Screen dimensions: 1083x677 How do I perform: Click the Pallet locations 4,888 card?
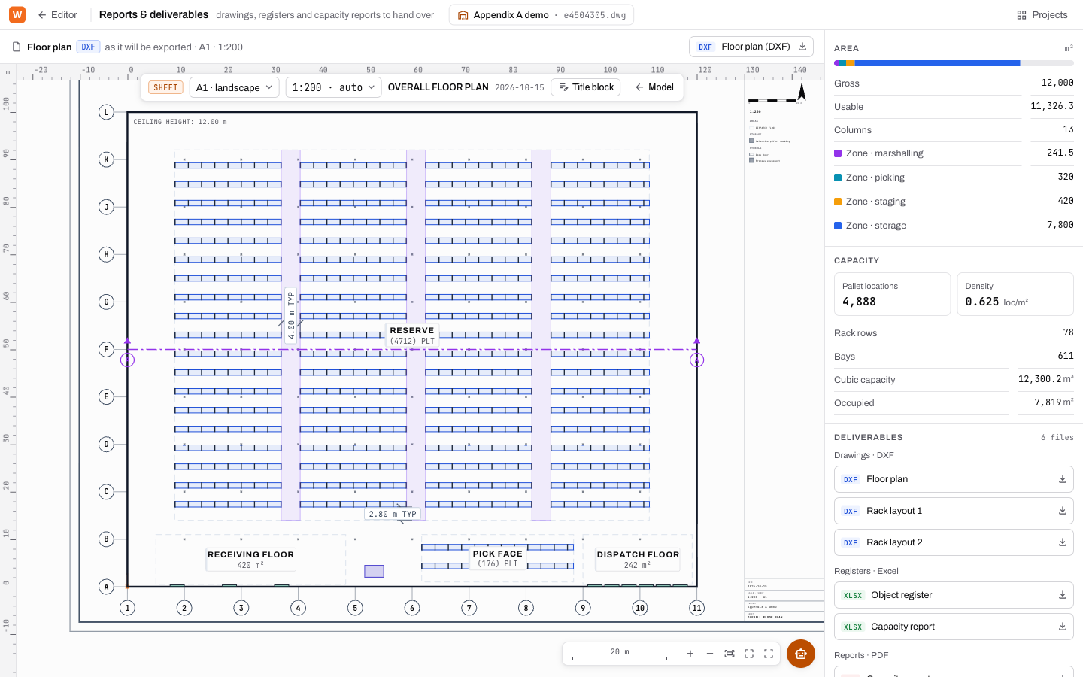click(892, 294)
